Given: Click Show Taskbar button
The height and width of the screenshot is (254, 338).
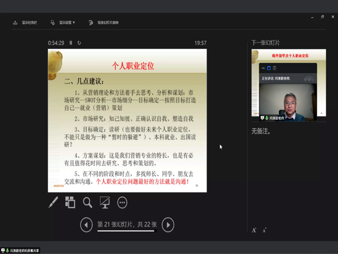Looking at the screenshot, I should coord(25,23).
